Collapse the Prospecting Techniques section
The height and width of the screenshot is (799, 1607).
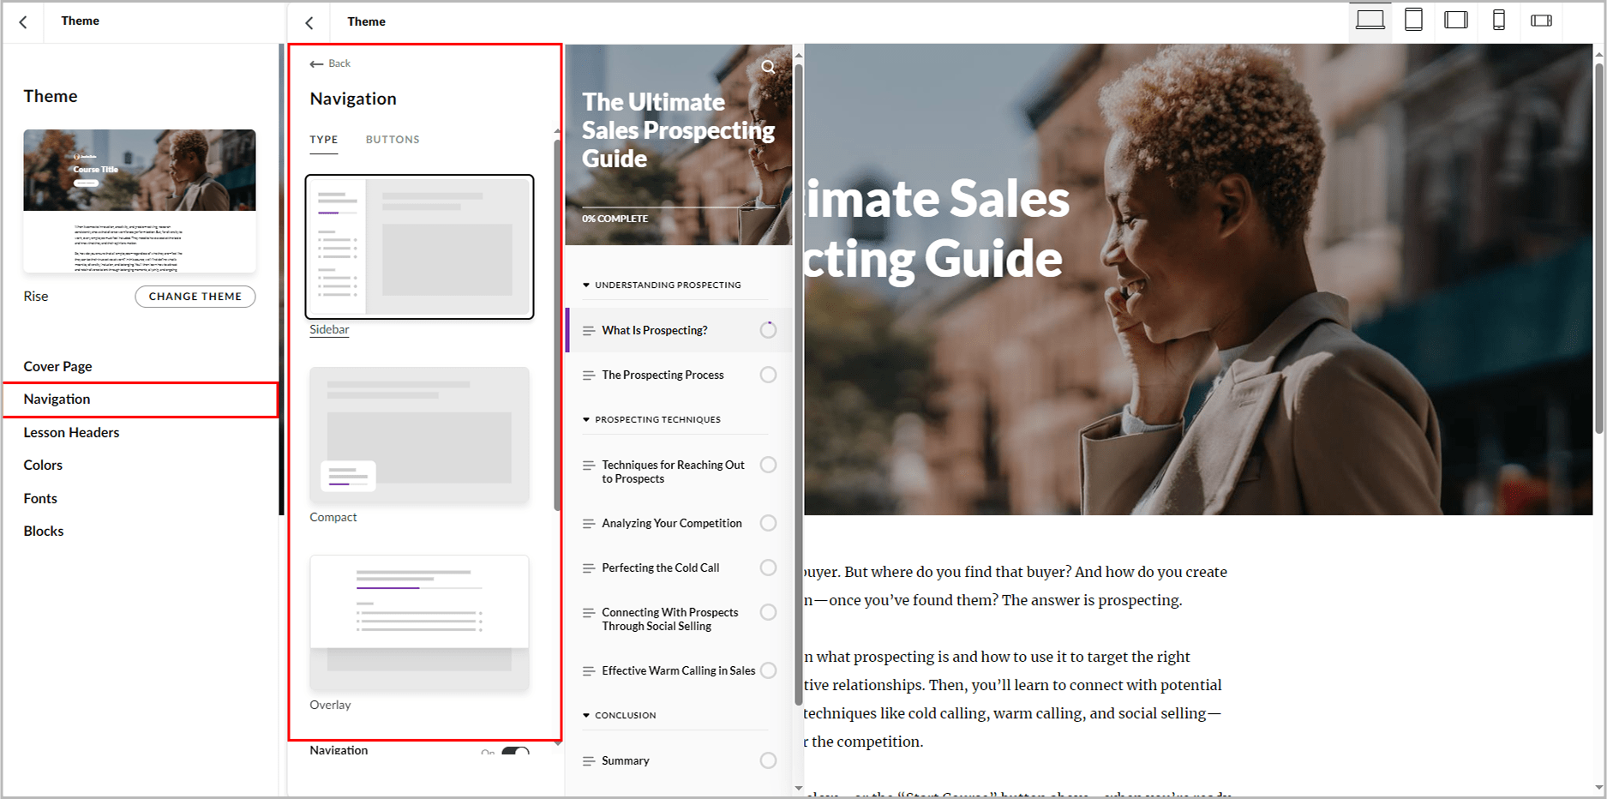click(x=586, y=419)
